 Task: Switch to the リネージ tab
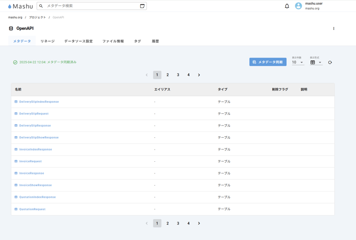coord(47,41)
